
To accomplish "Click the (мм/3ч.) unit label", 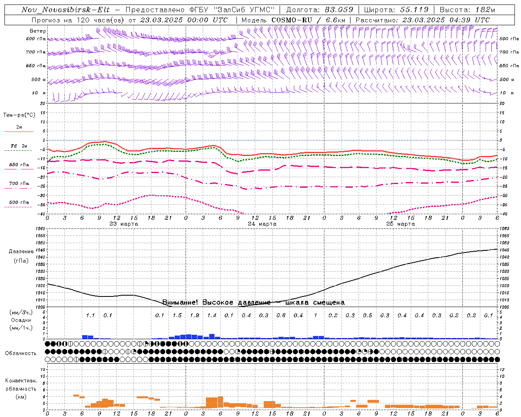I will point(21,312).
